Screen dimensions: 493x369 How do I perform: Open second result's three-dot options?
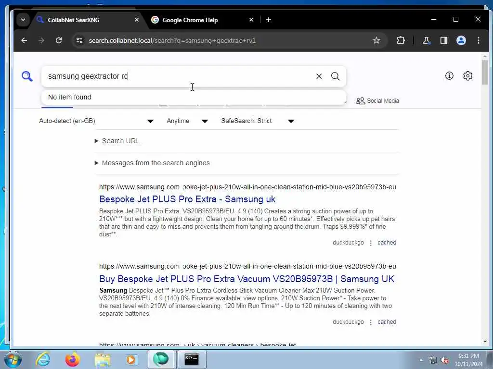[x=371, y=322]
